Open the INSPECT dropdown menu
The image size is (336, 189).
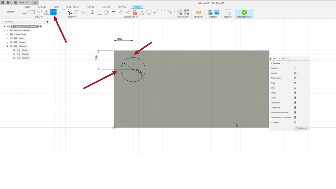pos(198,17)
